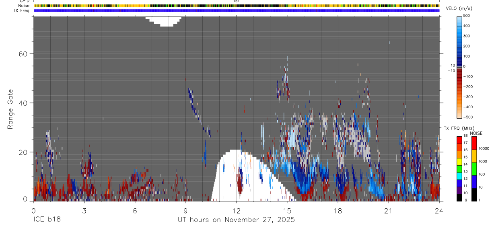Click the -100 label on velocity scale

467,76
